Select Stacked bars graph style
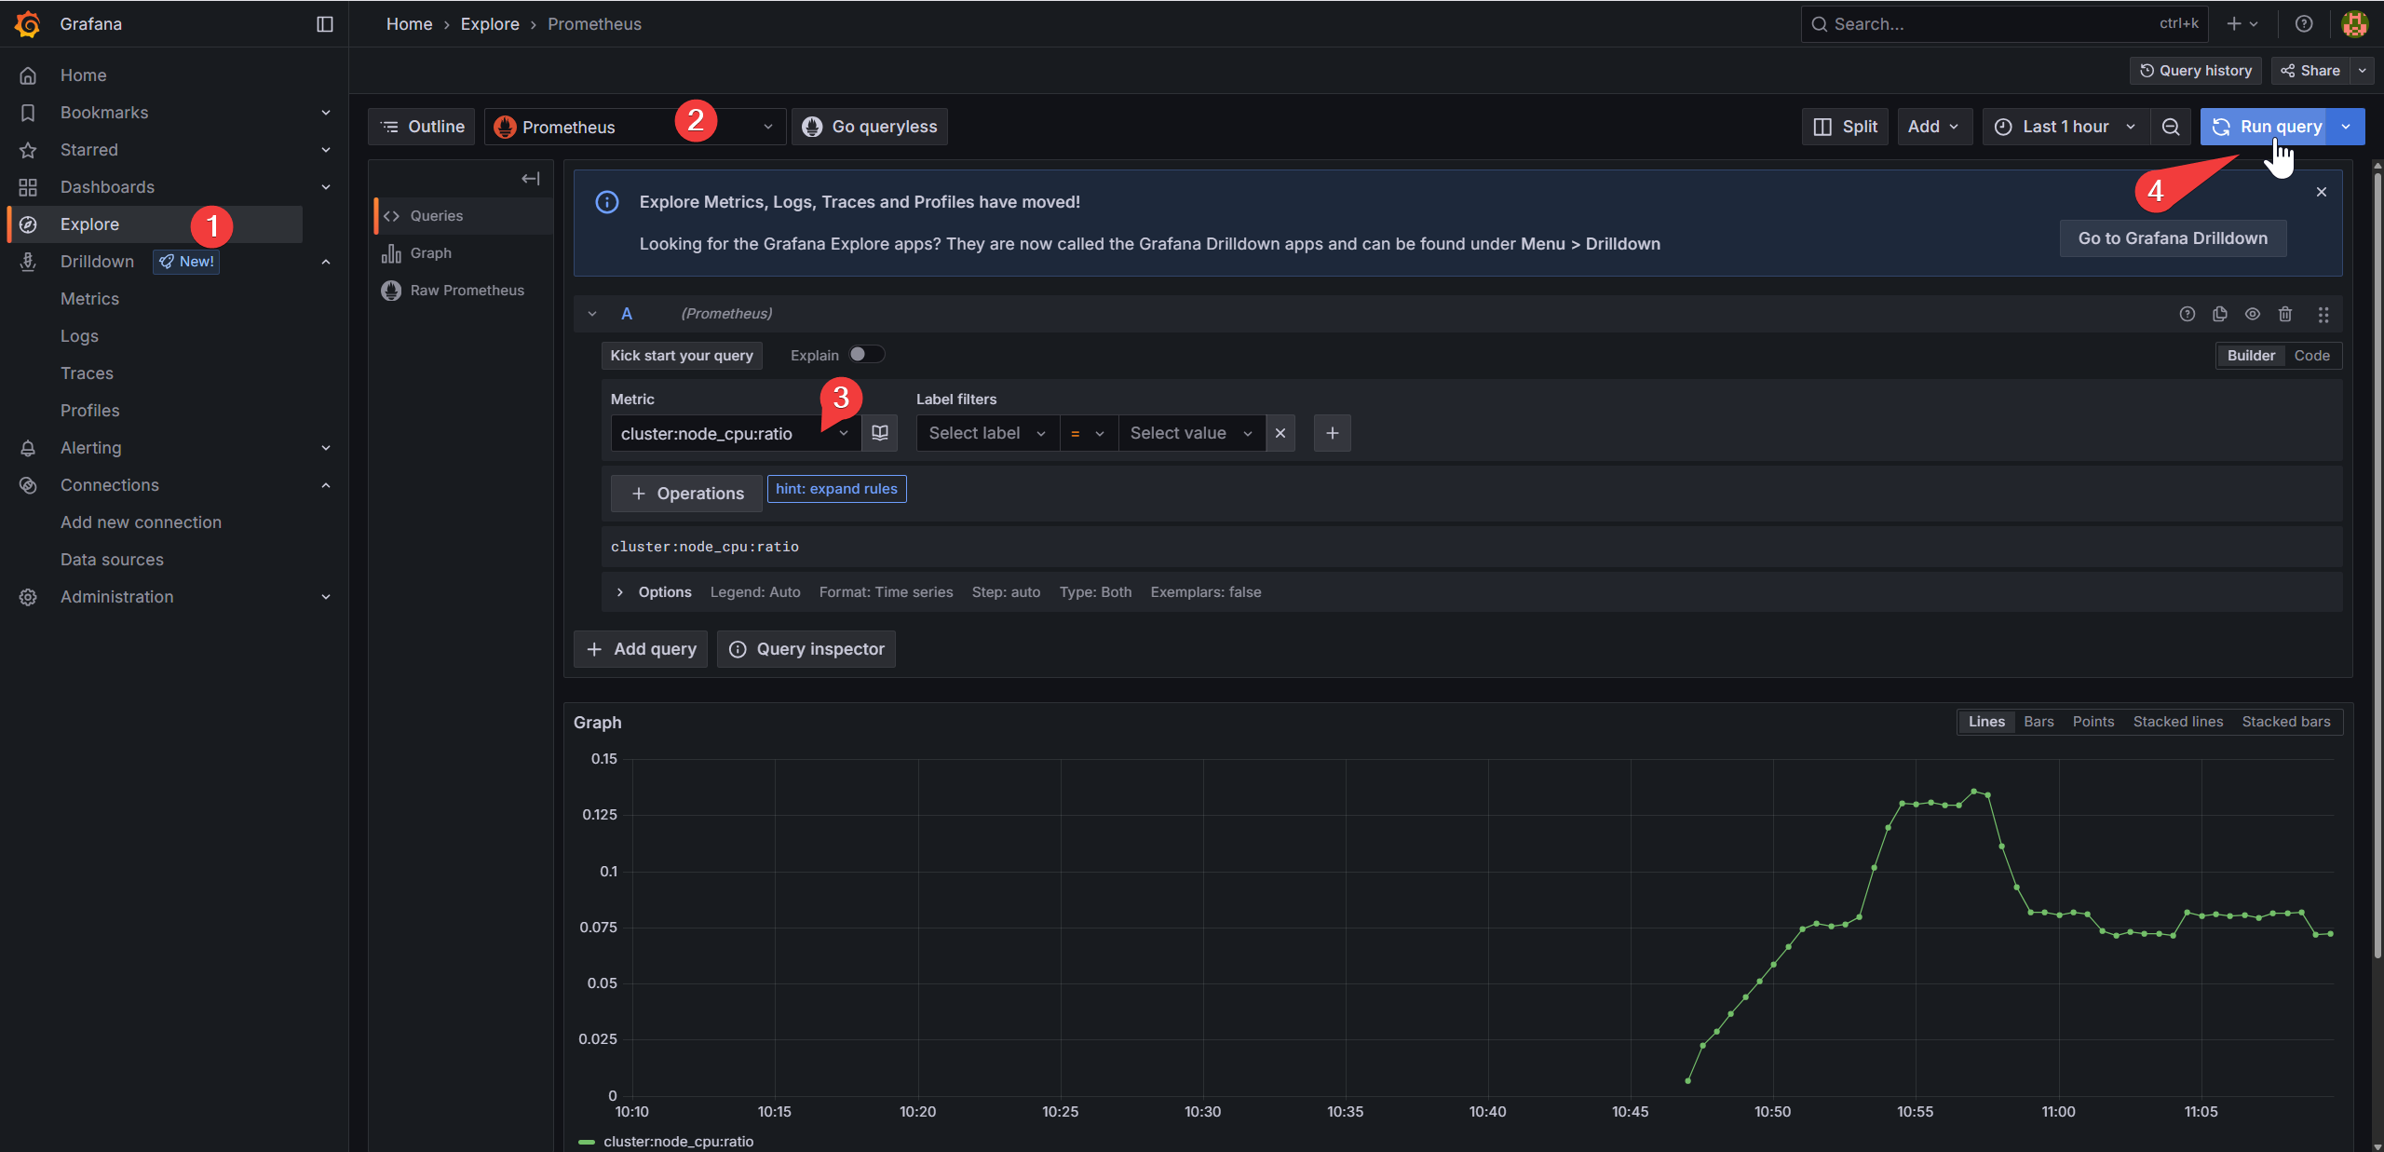Screen dimensions: 2384x1152 pos(2285,722)
